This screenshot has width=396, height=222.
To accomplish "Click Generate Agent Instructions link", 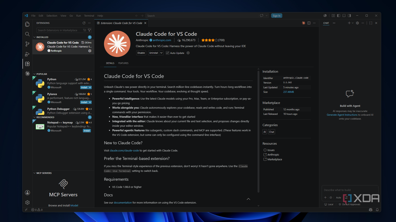I will click(x=342, y=115).
